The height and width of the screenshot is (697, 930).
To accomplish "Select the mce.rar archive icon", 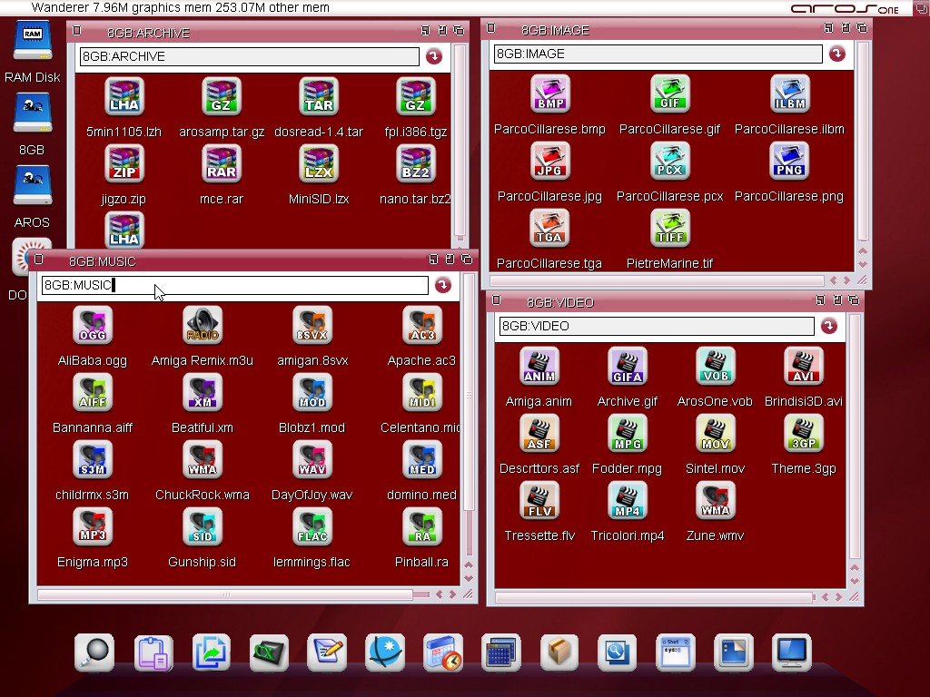I will [222, 164].
